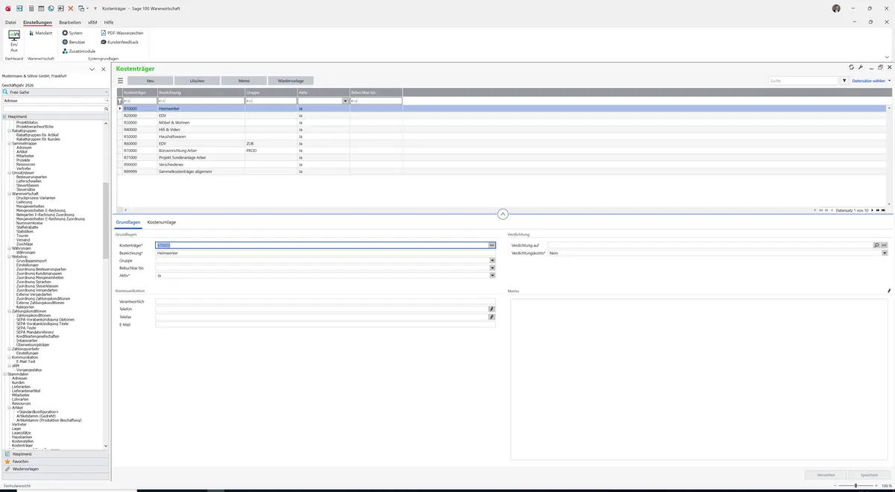Click the pencil icon next to Telefon field
The width and height of the screenshot is (895, 492).
[x=492, y=309]
